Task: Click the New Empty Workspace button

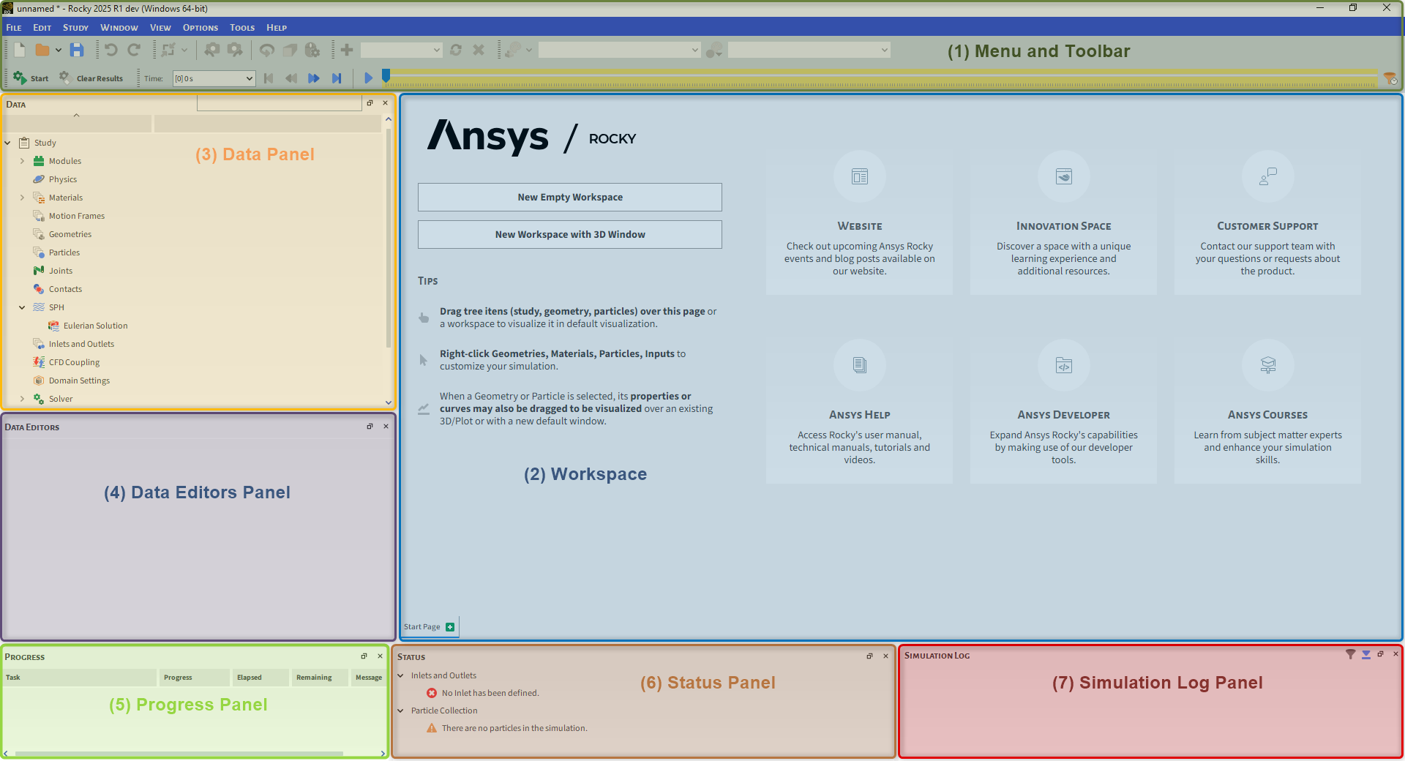Action: point(569,197)
